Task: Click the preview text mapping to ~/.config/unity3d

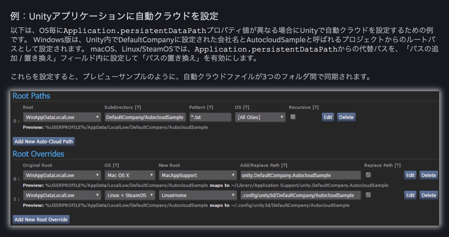Action: click(x=186, y=205)
